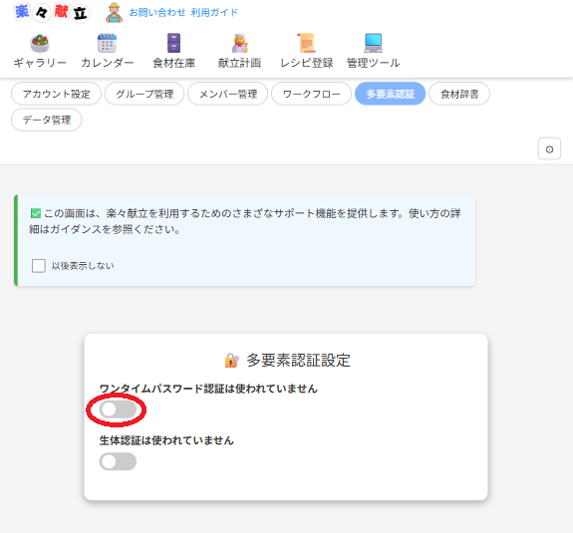Open the お問い合わせ link
Image resolution: width=573 pixels, height=533 pixels.
(x=157, y=13)
